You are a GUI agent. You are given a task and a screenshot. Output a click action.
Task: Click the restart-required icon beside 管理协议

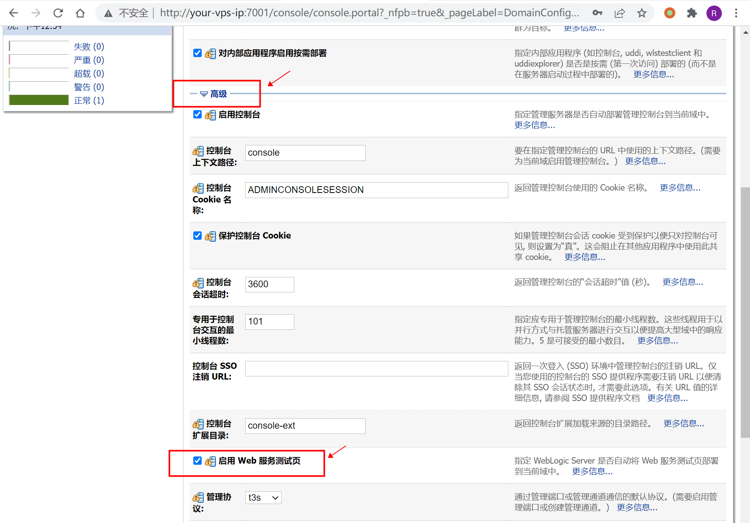point(198,498)
